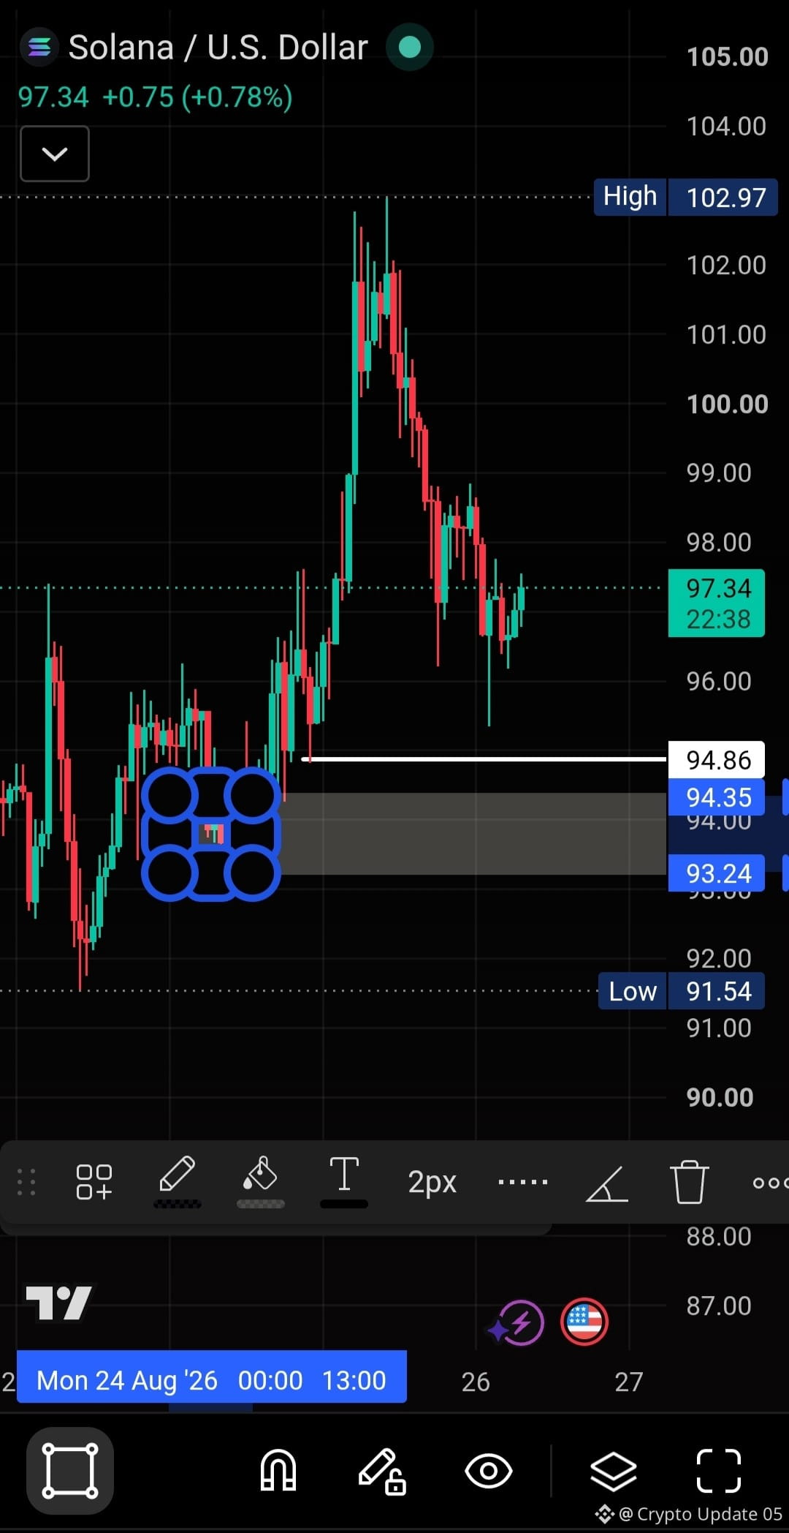Enter fullscreen mode icon

pos(719,1471)
